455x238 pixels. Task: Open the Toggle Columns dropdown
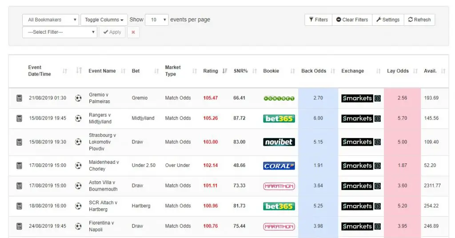[104, 20]
